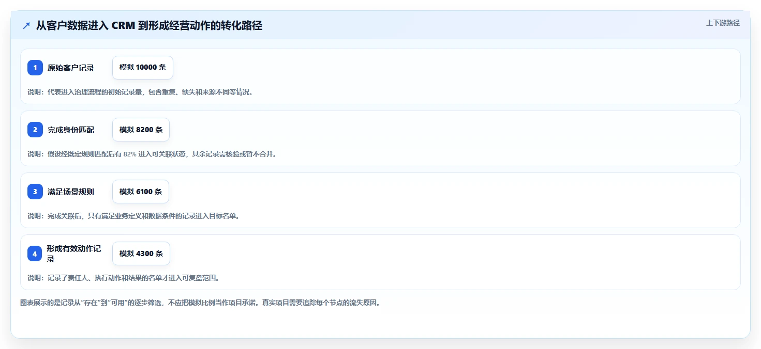761x349 pixels.
Task: Click the description starting 说明：记录了责任人
Action: (124, 278)
